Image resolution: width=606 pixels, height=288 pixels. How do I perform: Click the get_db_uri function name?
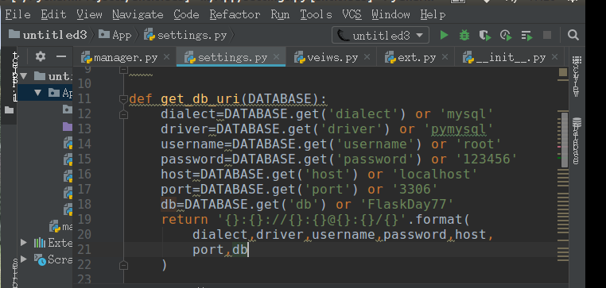(x=200, y=99)
